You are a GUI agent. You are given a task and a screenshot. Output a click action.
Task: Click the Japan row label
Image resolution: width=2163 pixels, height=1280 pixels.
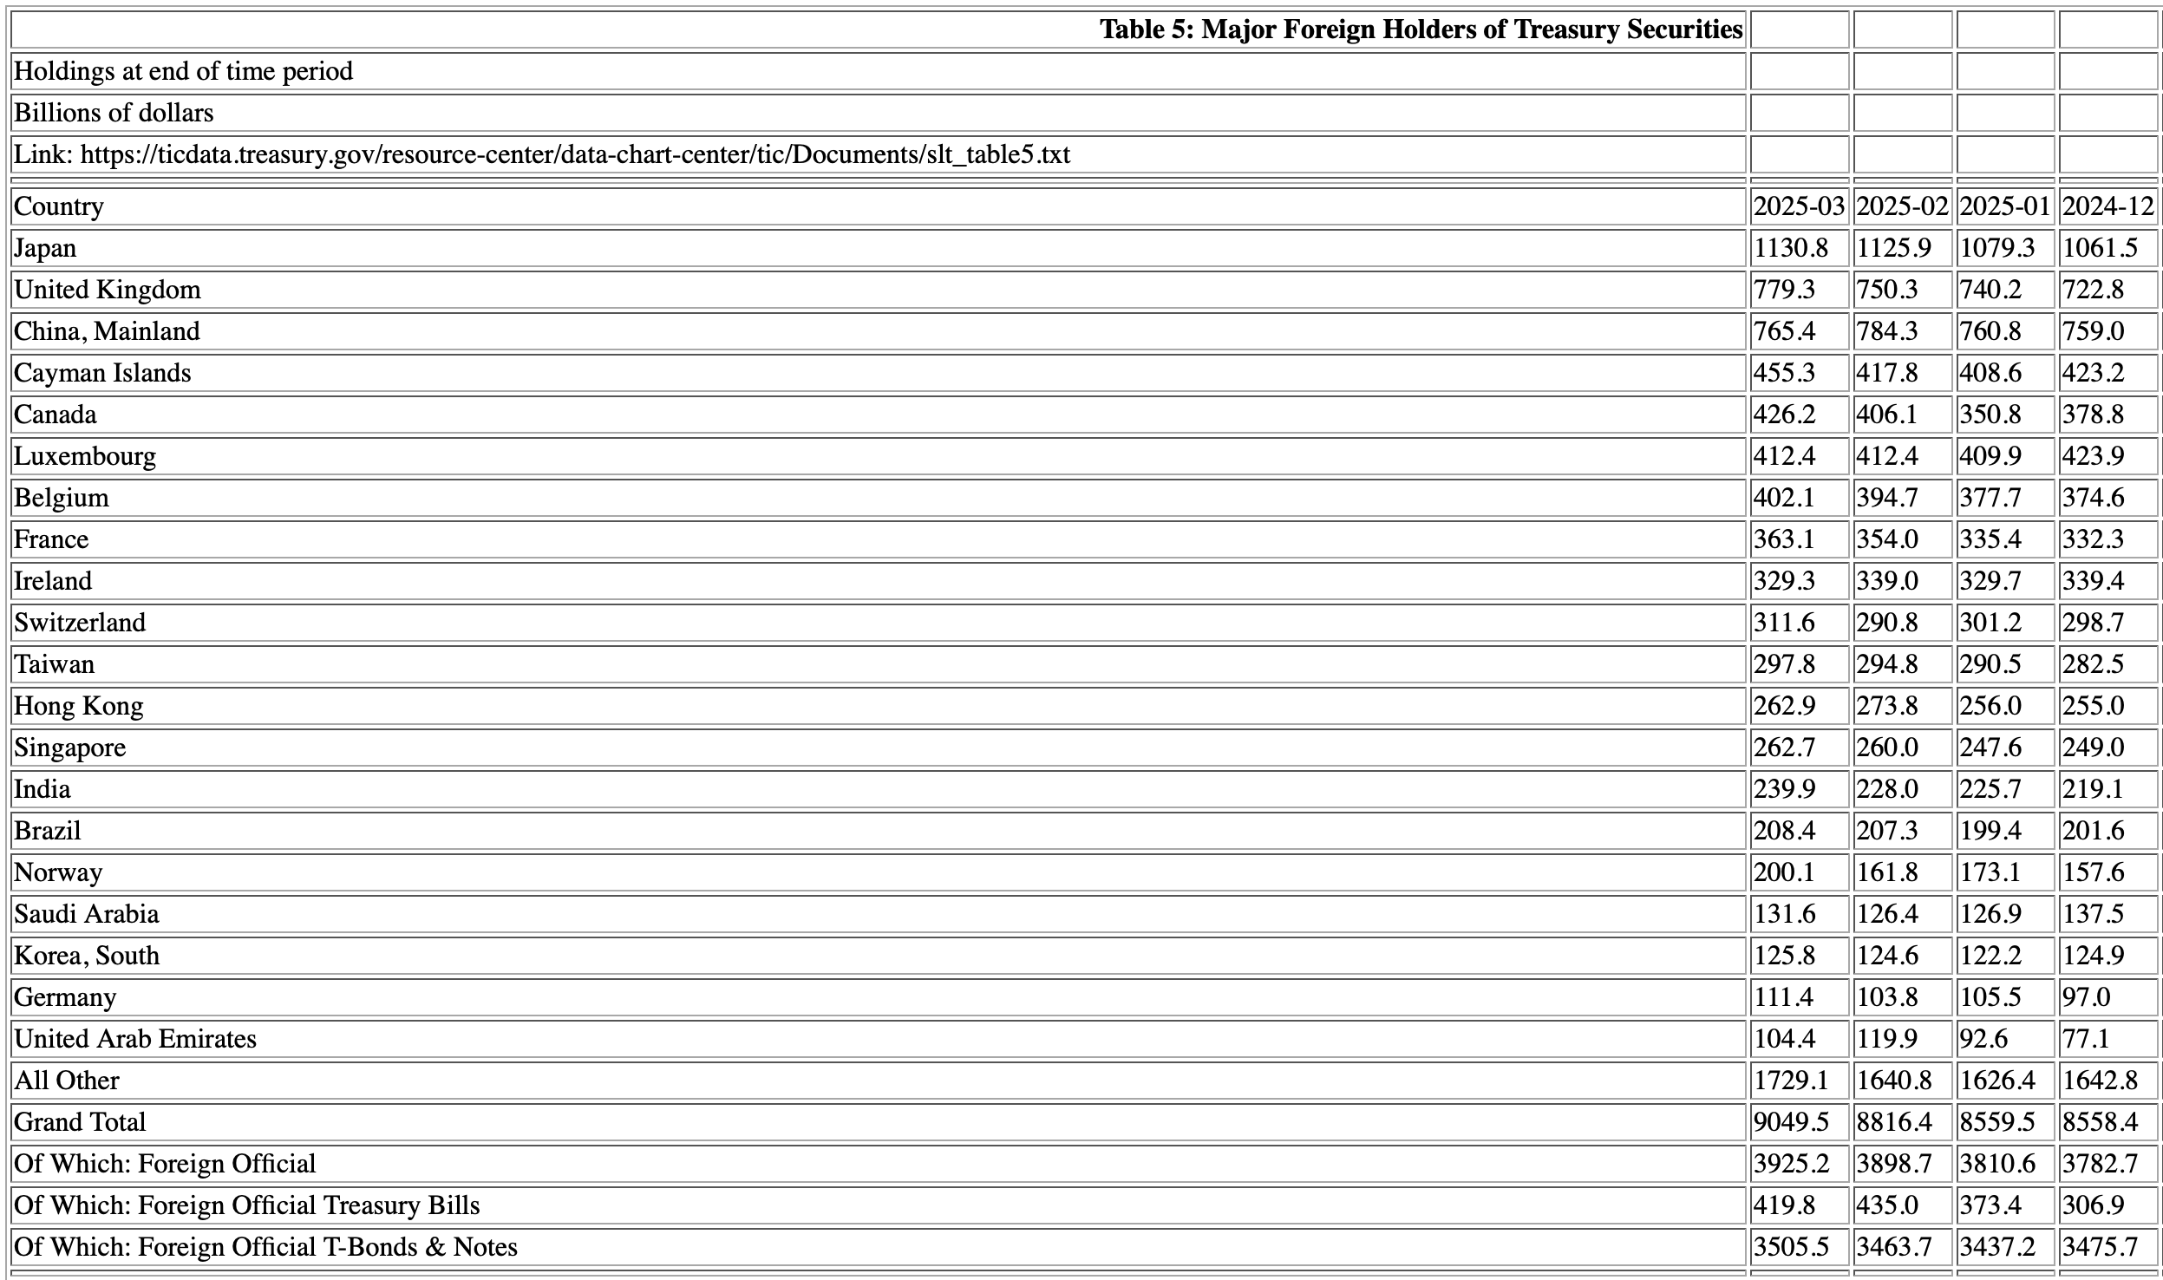(x=45, y=248)
